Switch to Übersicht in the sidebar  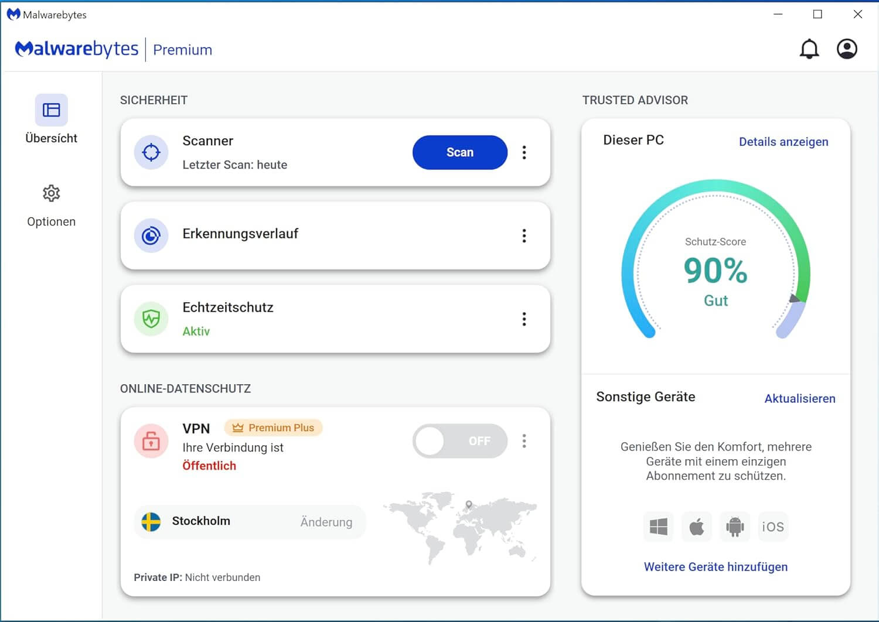pos(51,120)
